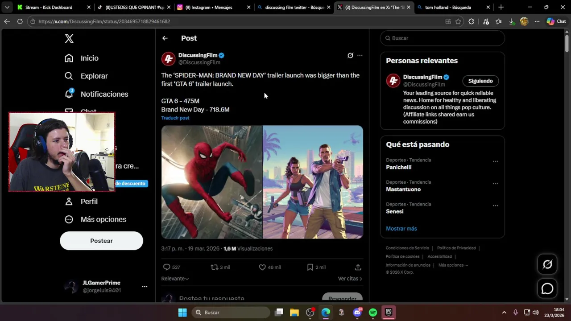Open Windows Start menu
Screen dimensions: 571x321
coord(182,313)
